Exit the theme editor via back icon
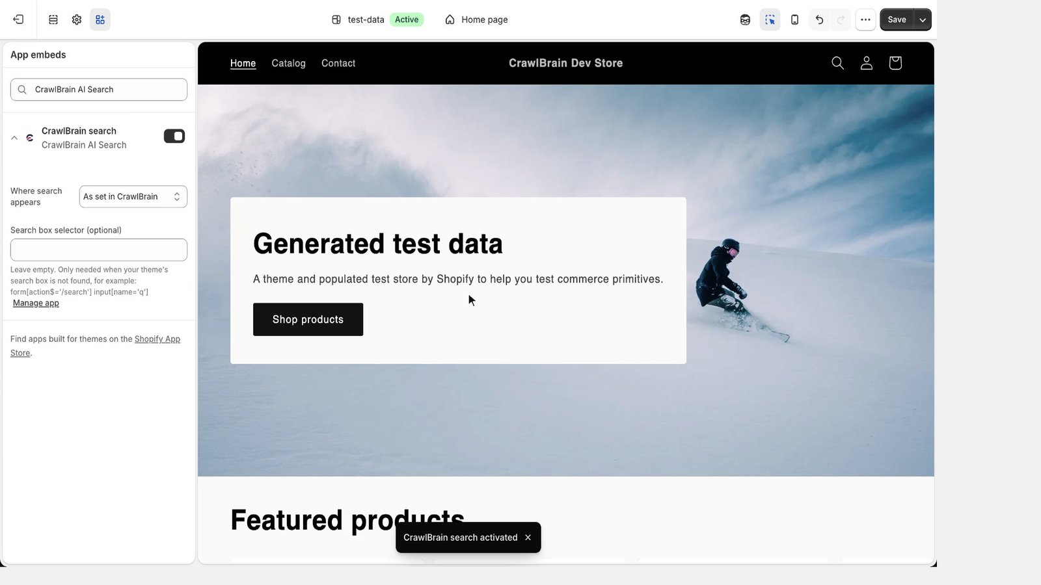 tap(18, 19)
